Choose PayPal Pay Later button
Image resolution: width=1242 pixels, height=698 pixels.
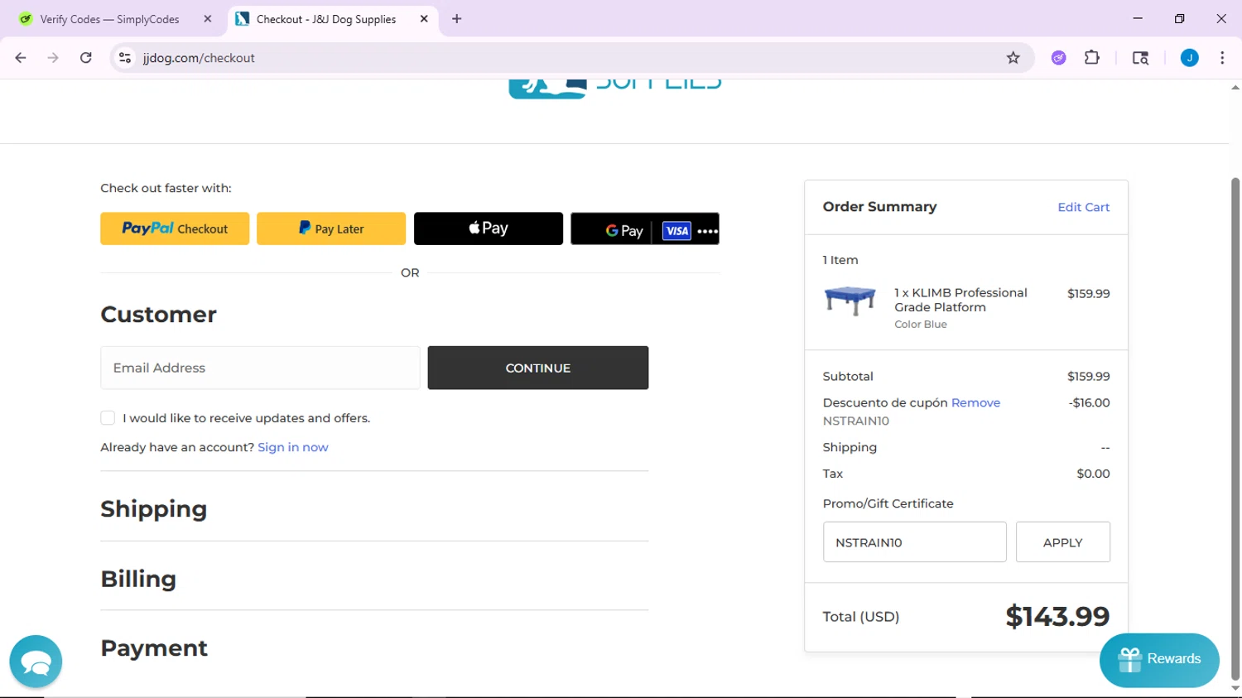pyautogui.click(x=331, y=229)
